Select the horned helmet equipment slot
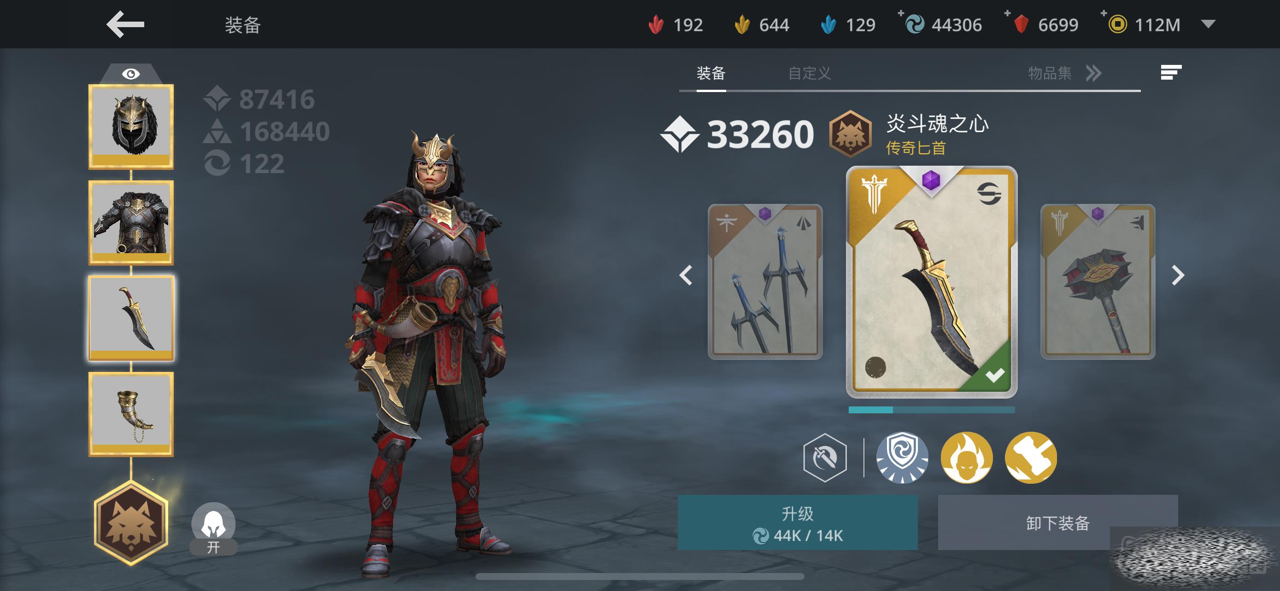The height and width of the screenshot is (591, 1280). 131,127
